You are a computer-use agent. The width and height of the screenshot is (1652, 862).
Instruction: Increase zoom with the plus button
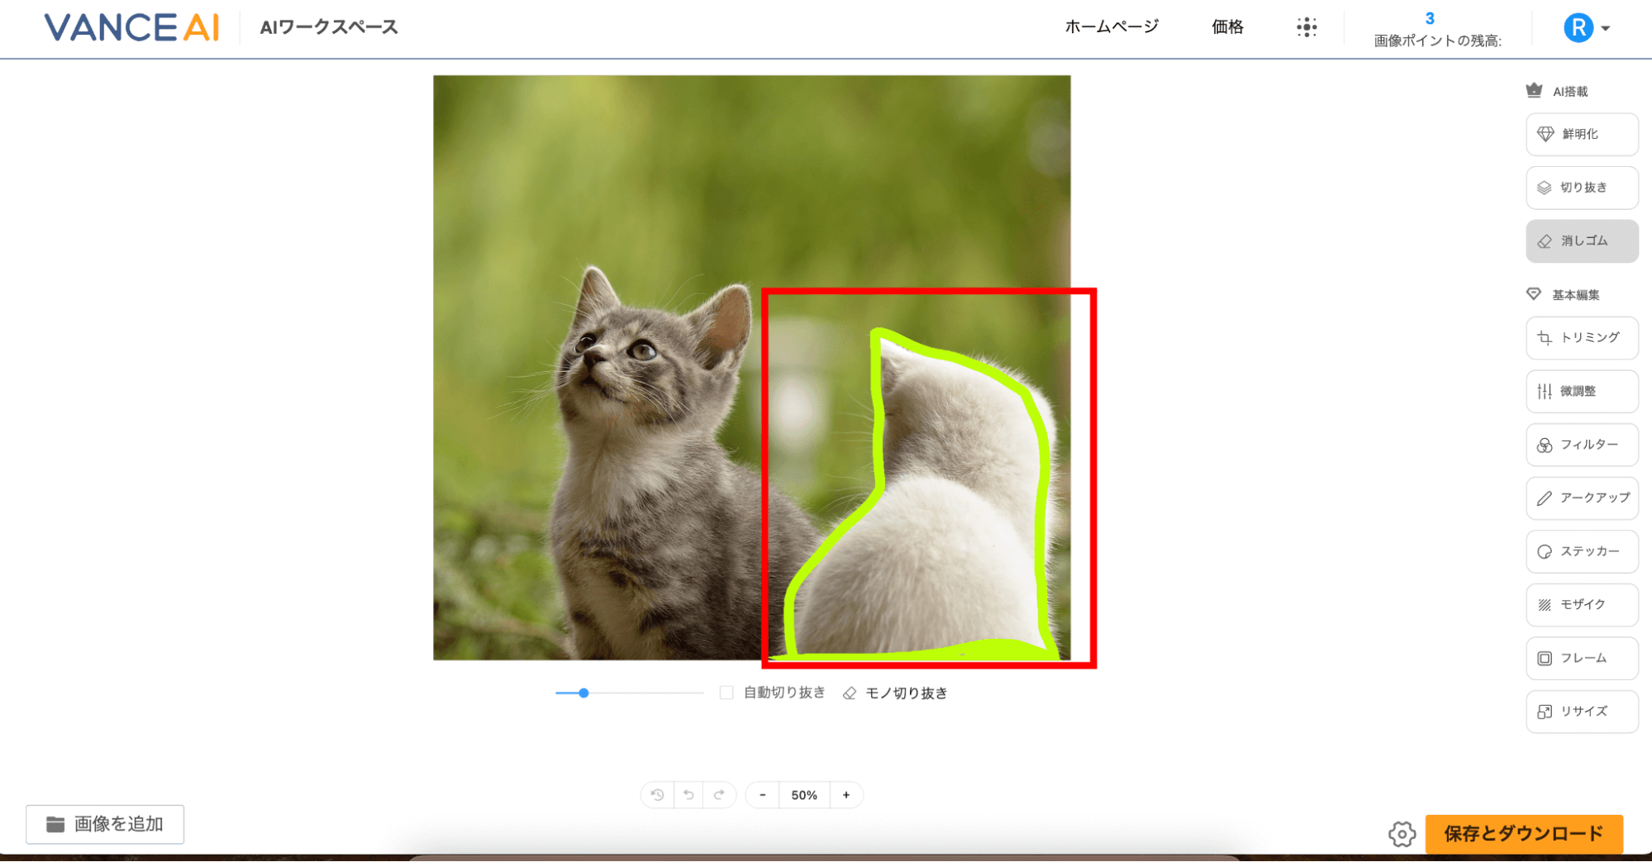coord(846,795)
